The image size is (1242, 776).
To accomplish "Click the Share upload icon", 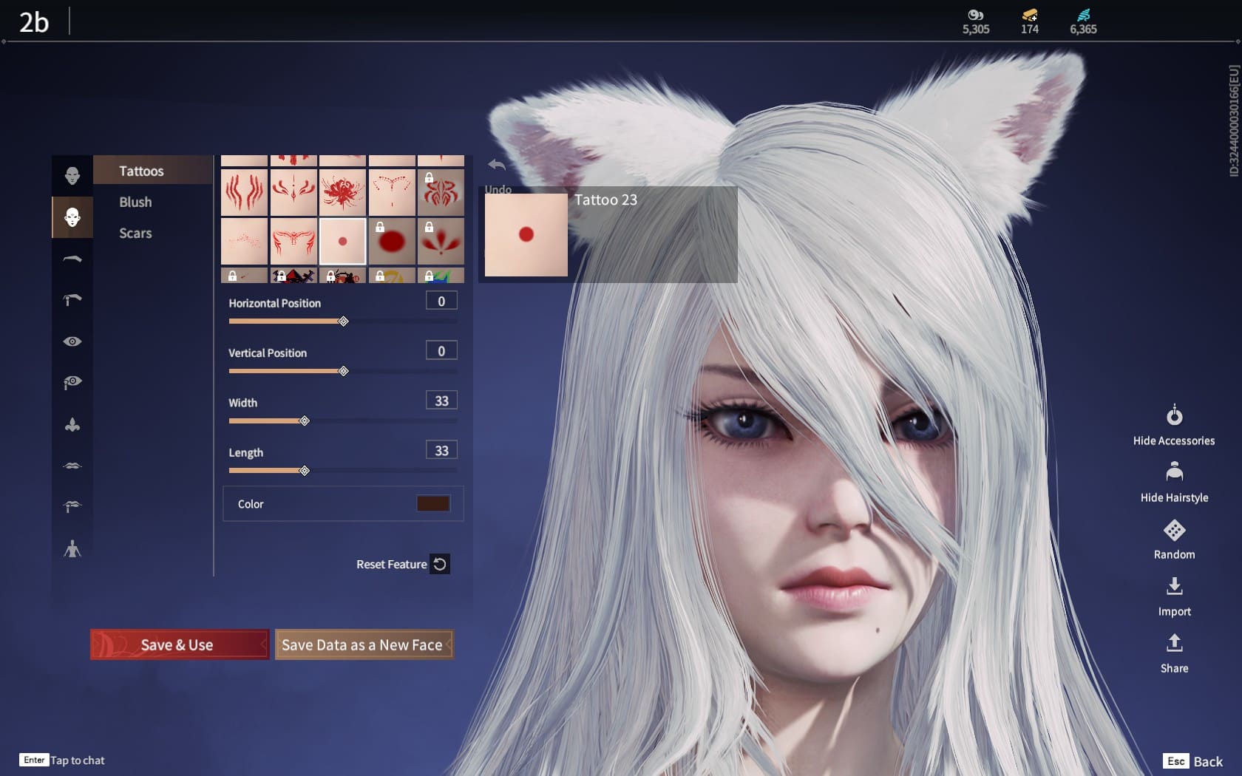I will pos(1174,643).
